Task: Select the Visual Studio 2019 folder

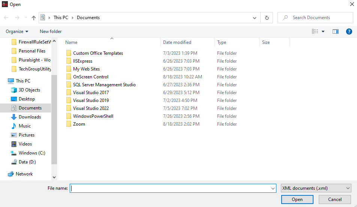Action: tap(91, 100)
